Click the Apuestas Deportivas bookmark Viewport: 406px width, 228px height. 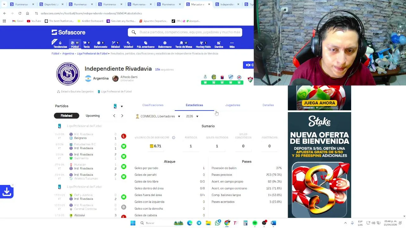tap(153, 21)
